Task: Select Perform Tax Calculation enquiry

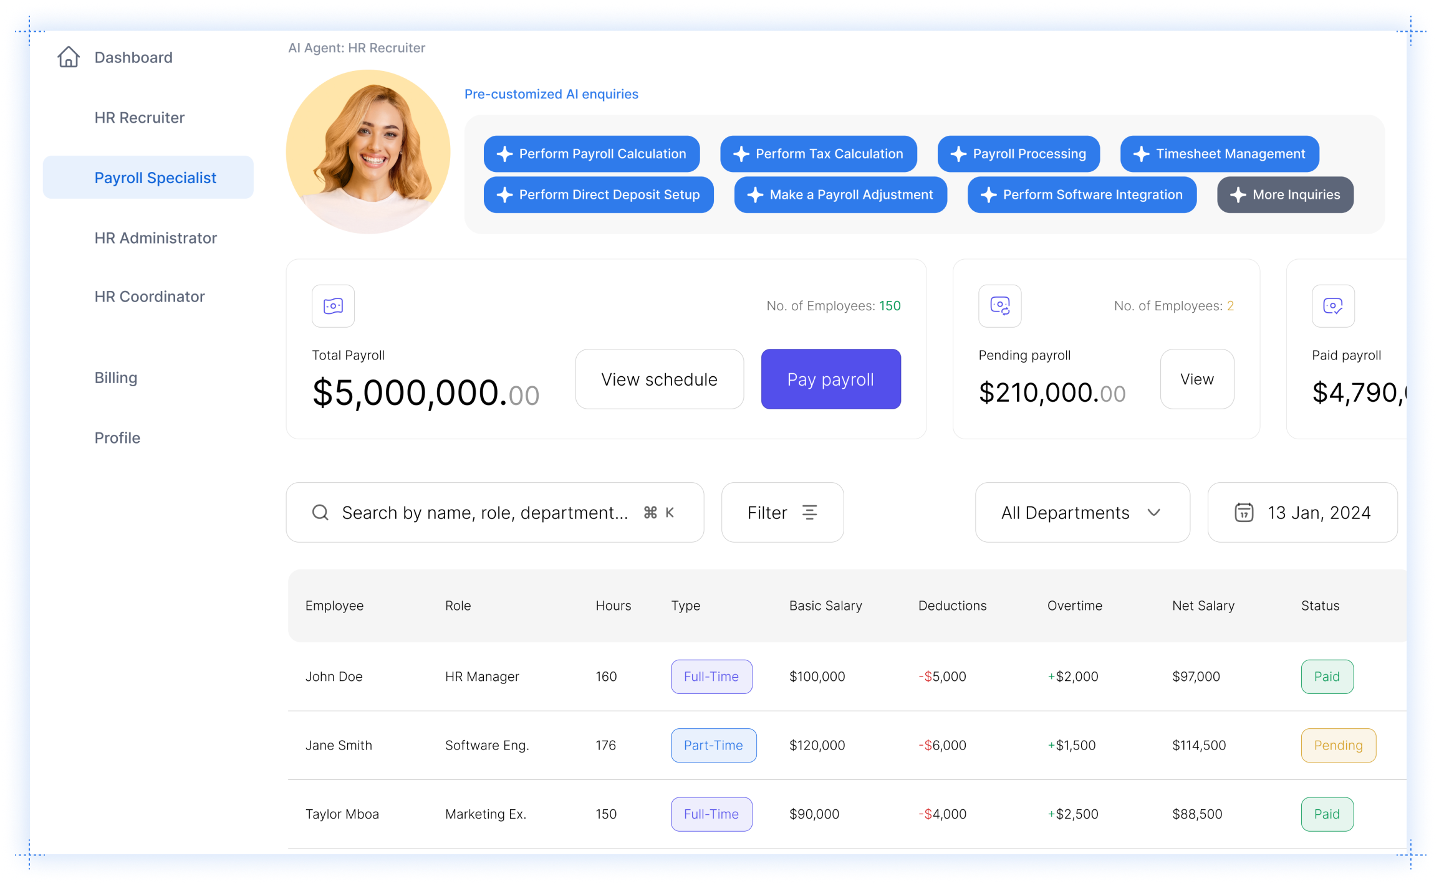Action: coord(818,154)
